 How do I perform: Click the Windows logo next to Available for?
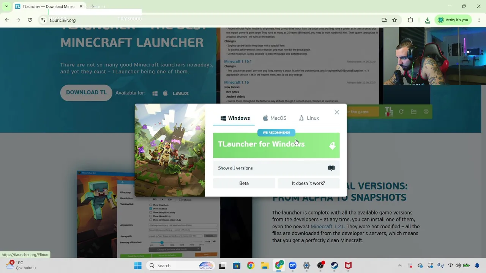click(155, 93)
